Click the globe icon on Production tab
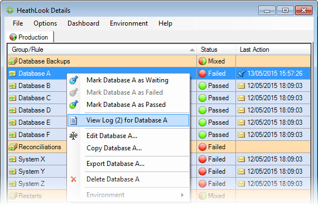 click(13, 37)
